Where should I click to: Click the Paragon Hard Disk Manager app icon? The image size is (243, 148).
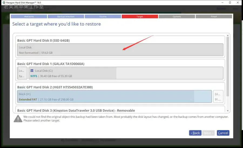[x=4, y=2]
